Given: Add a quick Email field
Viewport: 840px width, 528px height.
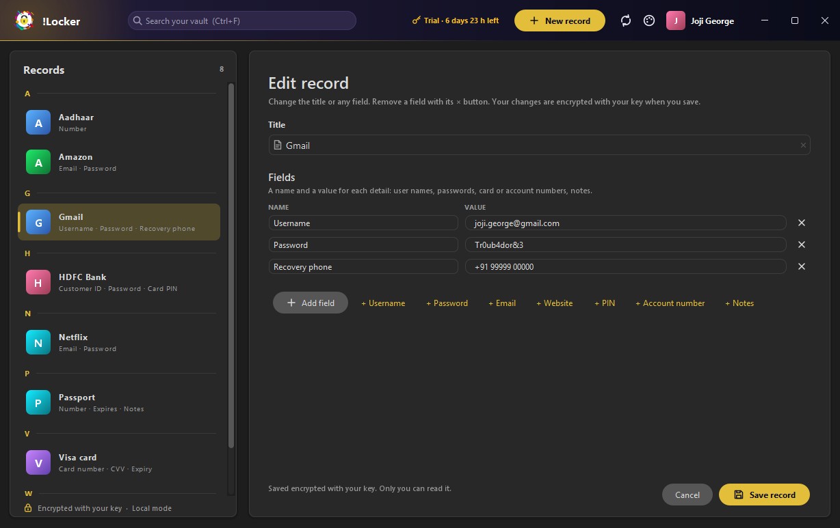Looking at the screenshot, I should point(502,303).
